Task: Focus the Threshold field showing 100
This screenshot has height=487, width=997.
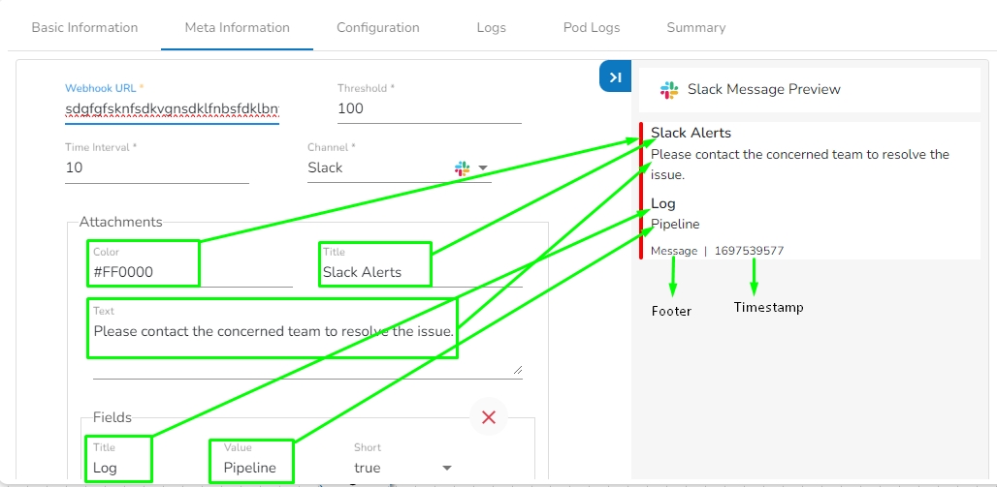Action: click(x=429, y=108)
